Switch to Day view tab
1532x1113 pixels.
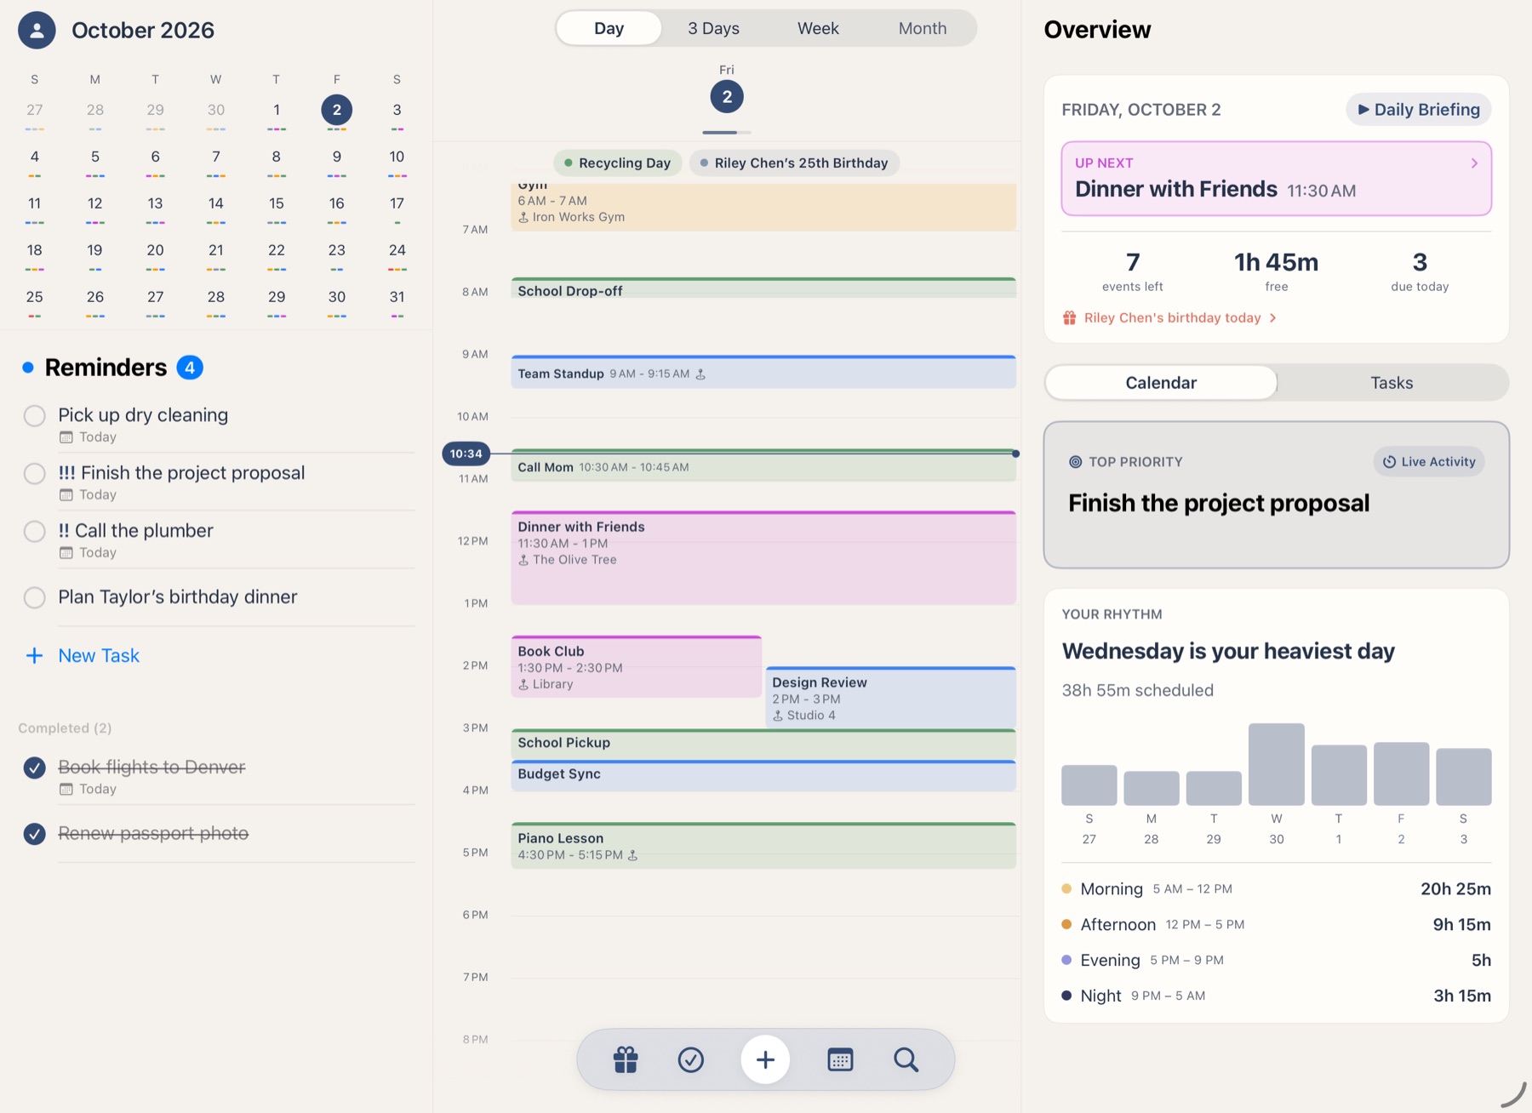[609, 28]
